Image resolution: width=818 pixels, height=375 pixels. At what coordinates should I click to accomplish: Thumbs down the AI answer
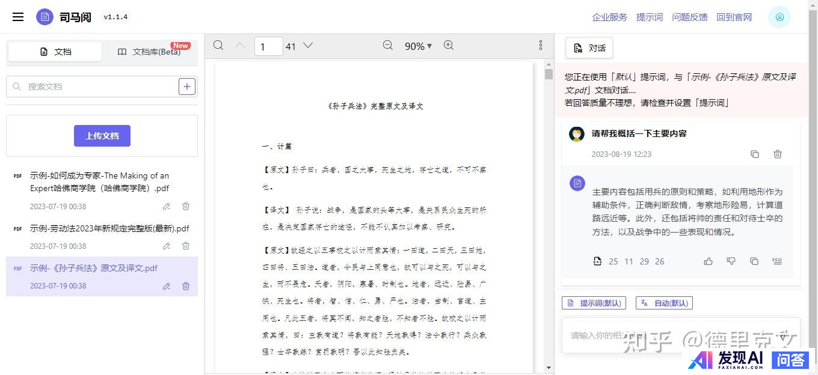731,261
